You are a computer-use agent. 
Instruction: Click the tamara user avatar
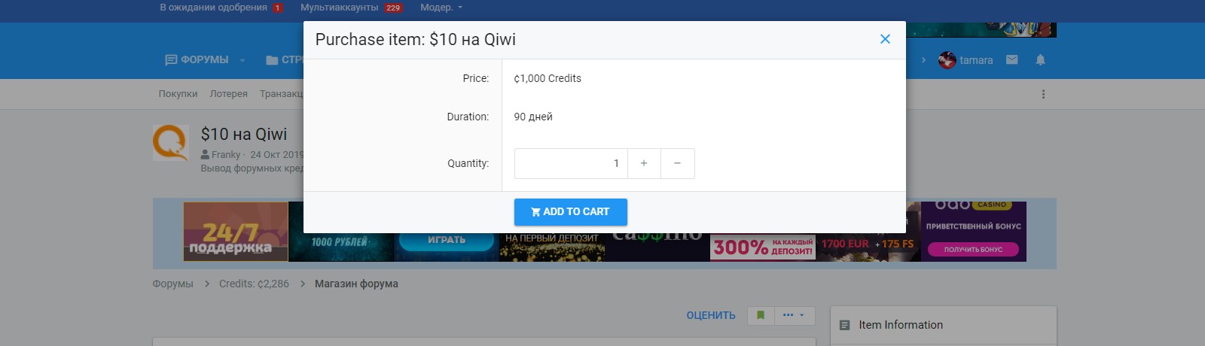(947, 60)
